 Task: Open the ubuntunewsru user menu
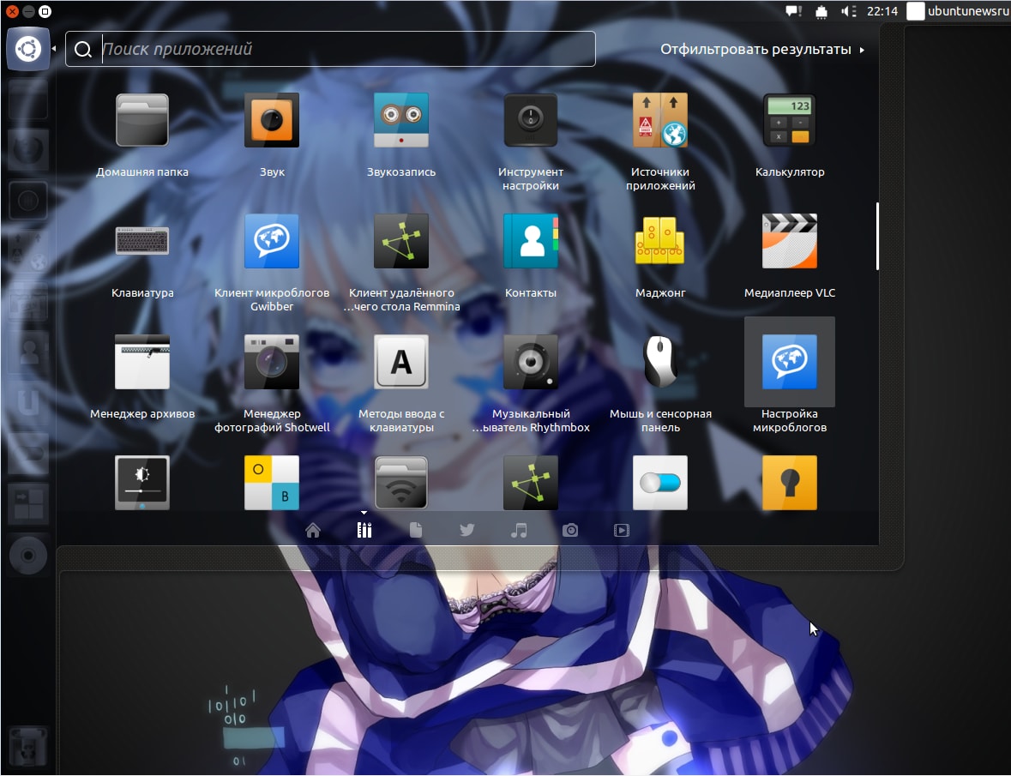(x=958, y=12)
